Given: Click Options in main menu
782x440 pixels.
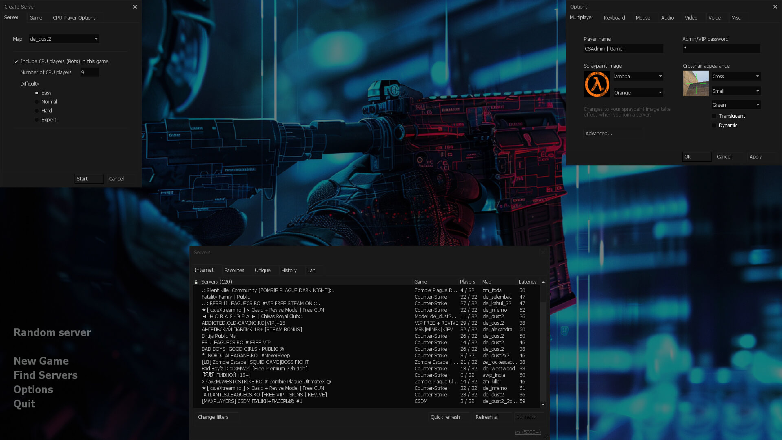Looking at the screenshot, I should point(33,389).
